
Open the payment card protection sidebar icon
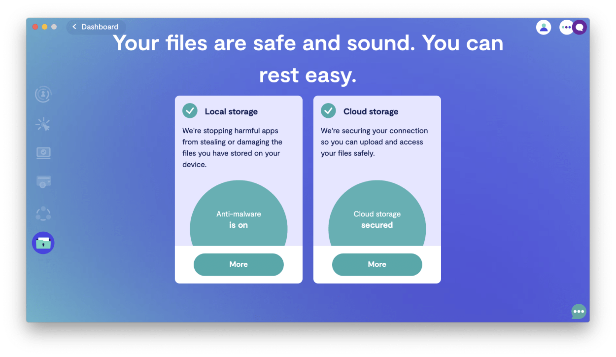[x=43, y=182]
